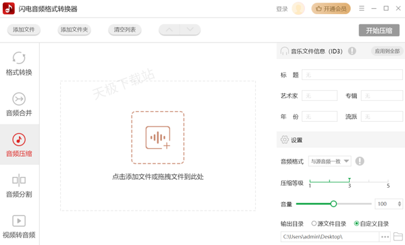405x245 pixels.
Task: Open the output folder icon
Action: coord(398,236)
